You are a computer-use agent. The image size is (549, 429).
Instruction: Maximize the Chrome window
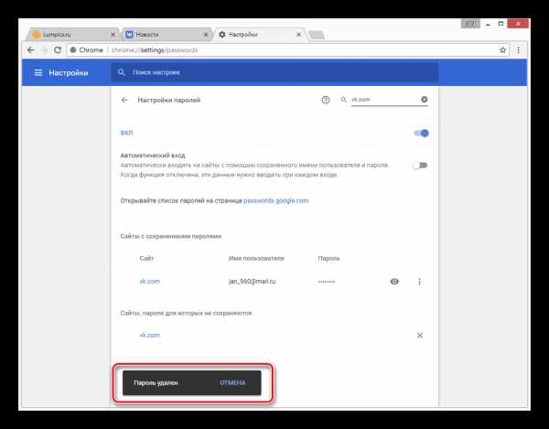tap(501, 24)
